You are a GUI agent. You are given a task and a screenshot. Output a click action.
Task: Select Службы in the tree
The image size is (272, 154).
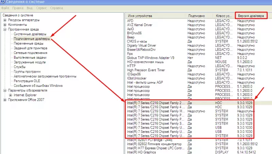click(x=19, y=67)
